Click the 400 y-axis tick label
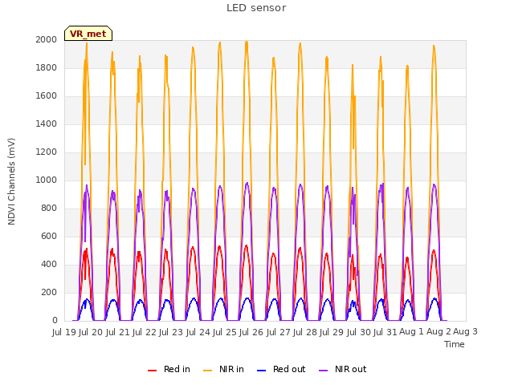This screenshot has width=514, height=385. pos(49,264)
